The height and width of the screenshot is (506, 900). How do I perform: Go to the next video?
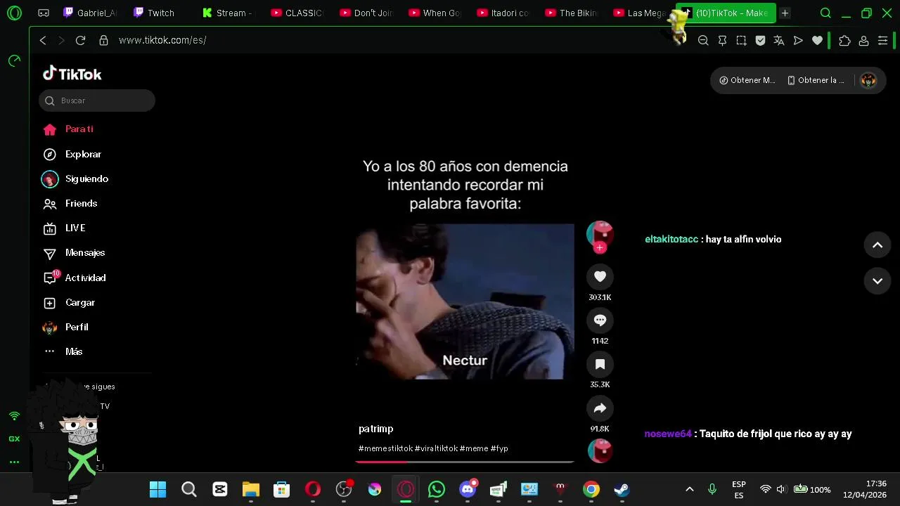coord(877,281)
